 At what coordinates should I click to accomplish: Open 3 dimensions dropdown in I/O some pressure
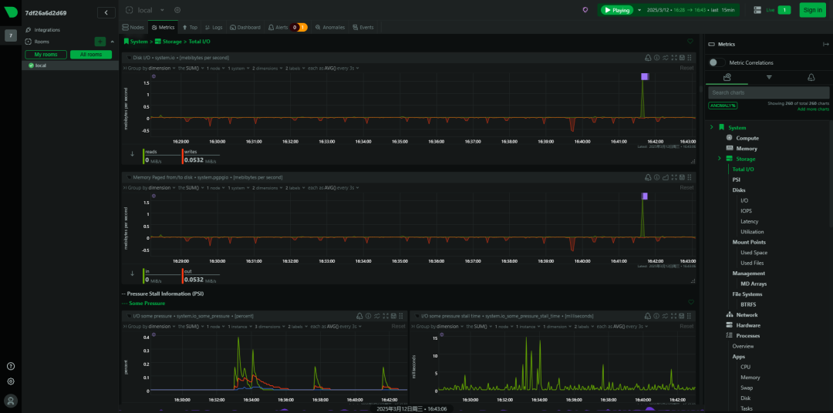(268, 326)
